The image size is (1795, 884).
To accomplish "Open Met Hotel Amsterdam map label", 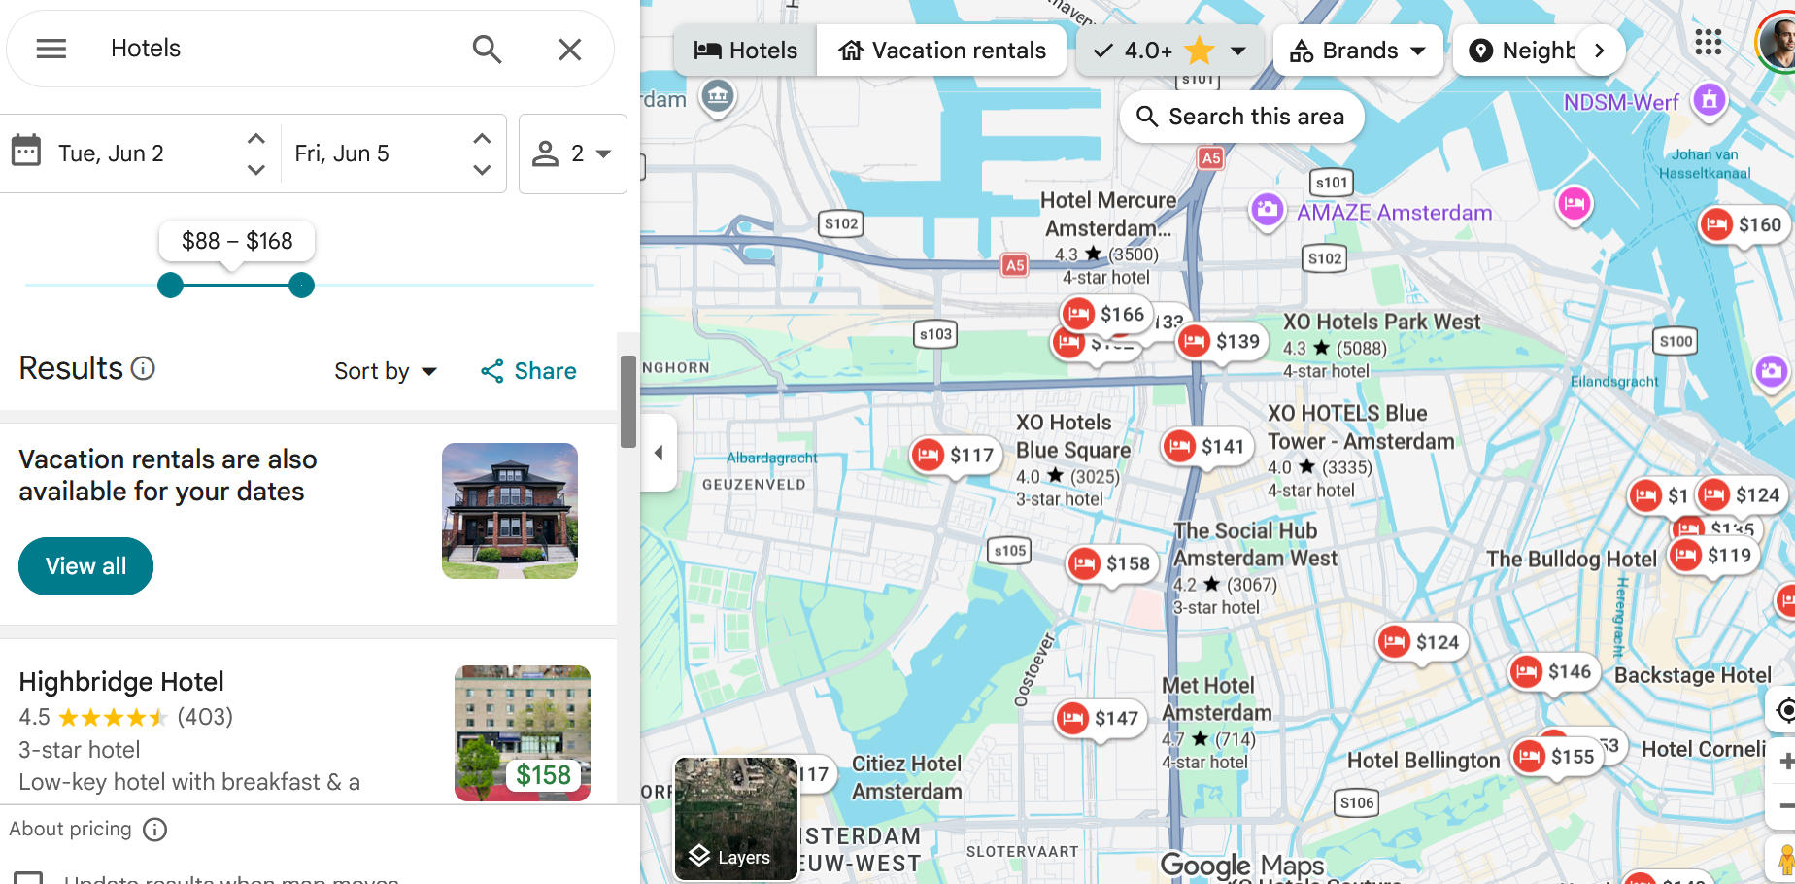I will tap(1216, 699).
